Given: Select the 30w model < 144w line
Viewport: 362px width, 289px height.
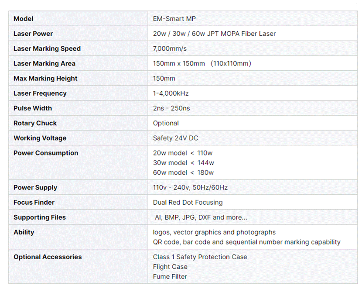Looking at the screenshot, I should (x=183, y=163).
